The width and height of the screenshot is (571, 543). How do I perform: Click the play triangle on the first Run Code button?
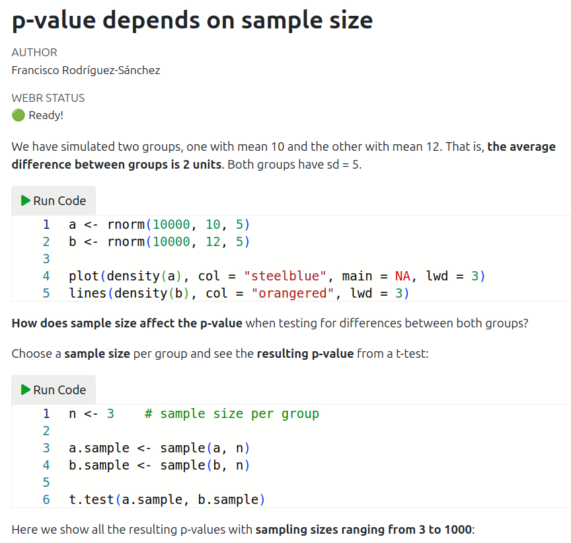26,200
